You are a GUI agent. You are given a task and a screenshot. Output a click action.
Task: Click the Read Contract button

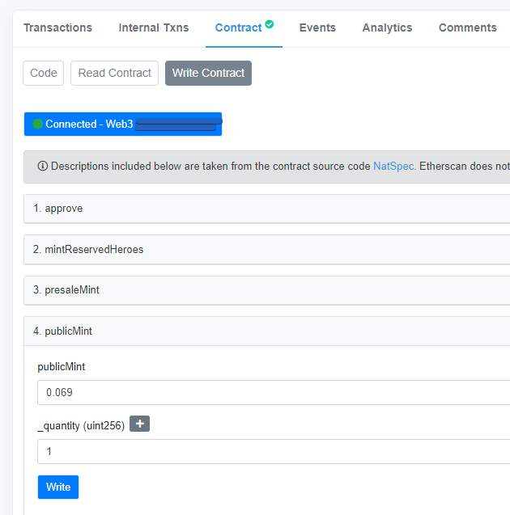114,73
